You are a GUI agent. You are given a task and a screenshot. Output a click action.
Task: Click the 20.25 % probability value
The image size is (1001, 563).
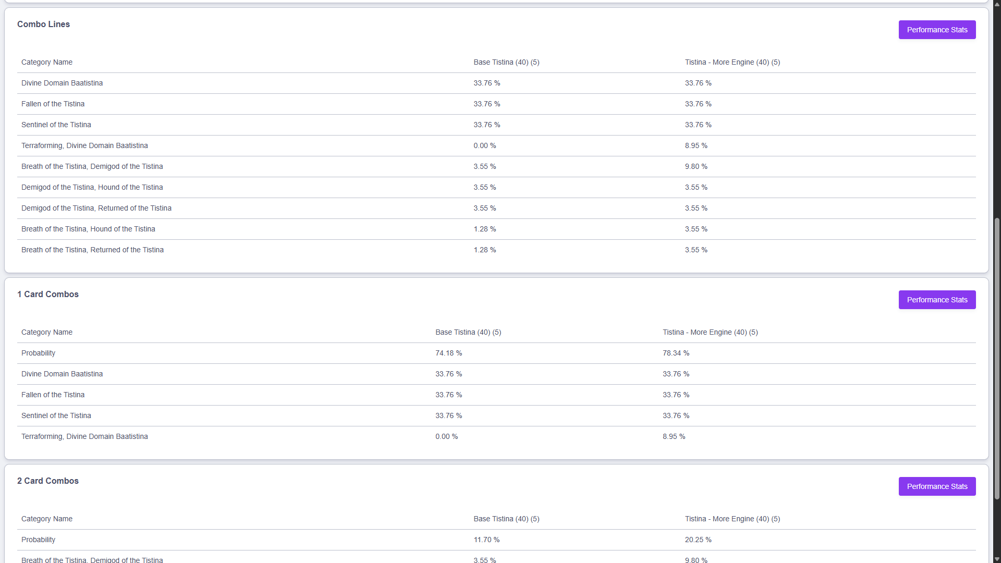click(698, 540)
